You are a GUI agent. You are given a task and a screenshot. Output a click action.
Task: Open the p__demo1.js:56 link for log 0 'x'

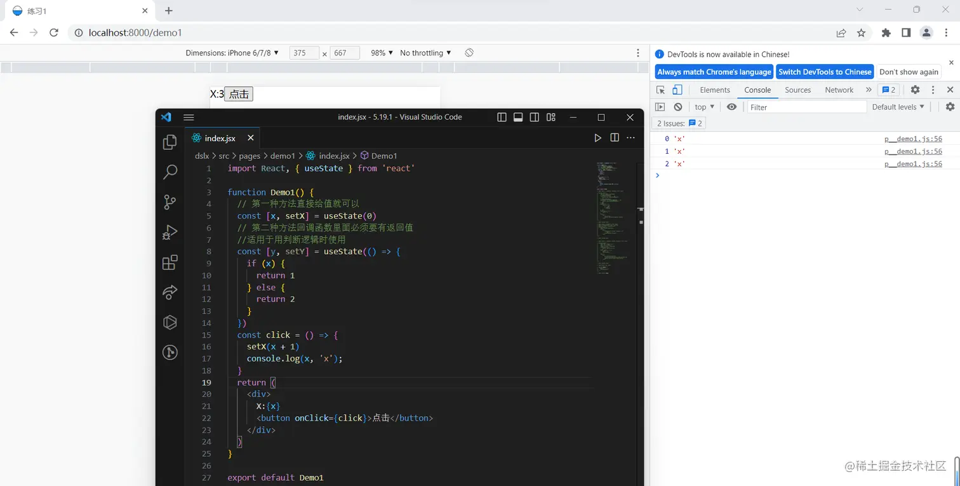913,138
